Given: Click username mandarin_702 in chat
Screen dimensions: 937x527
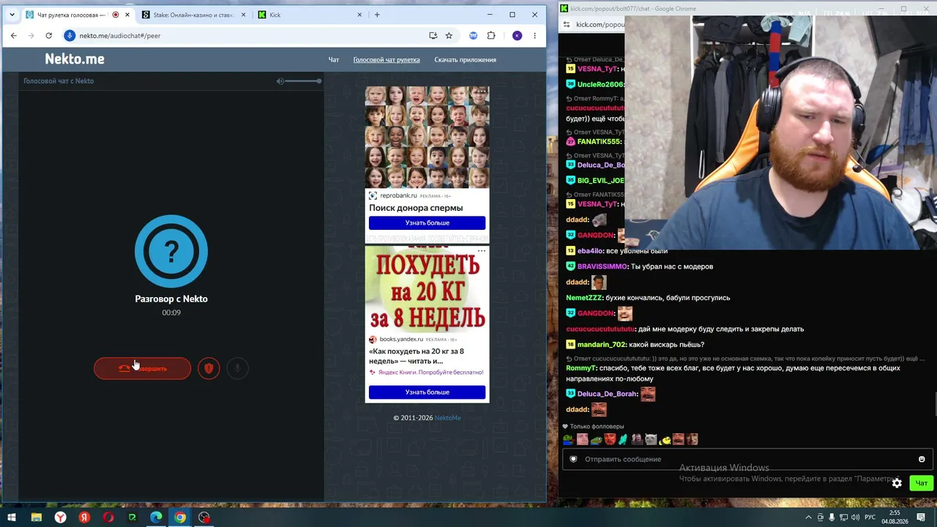Looking at the screenshot, I should (602, 345).
